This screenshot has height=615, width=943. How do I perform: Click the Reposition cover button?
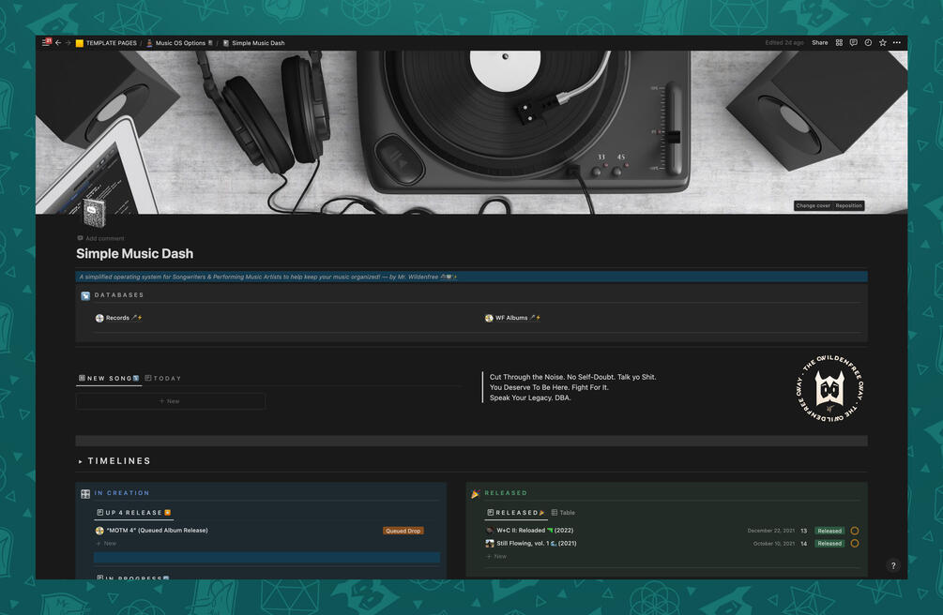click(x=848, y=205)
